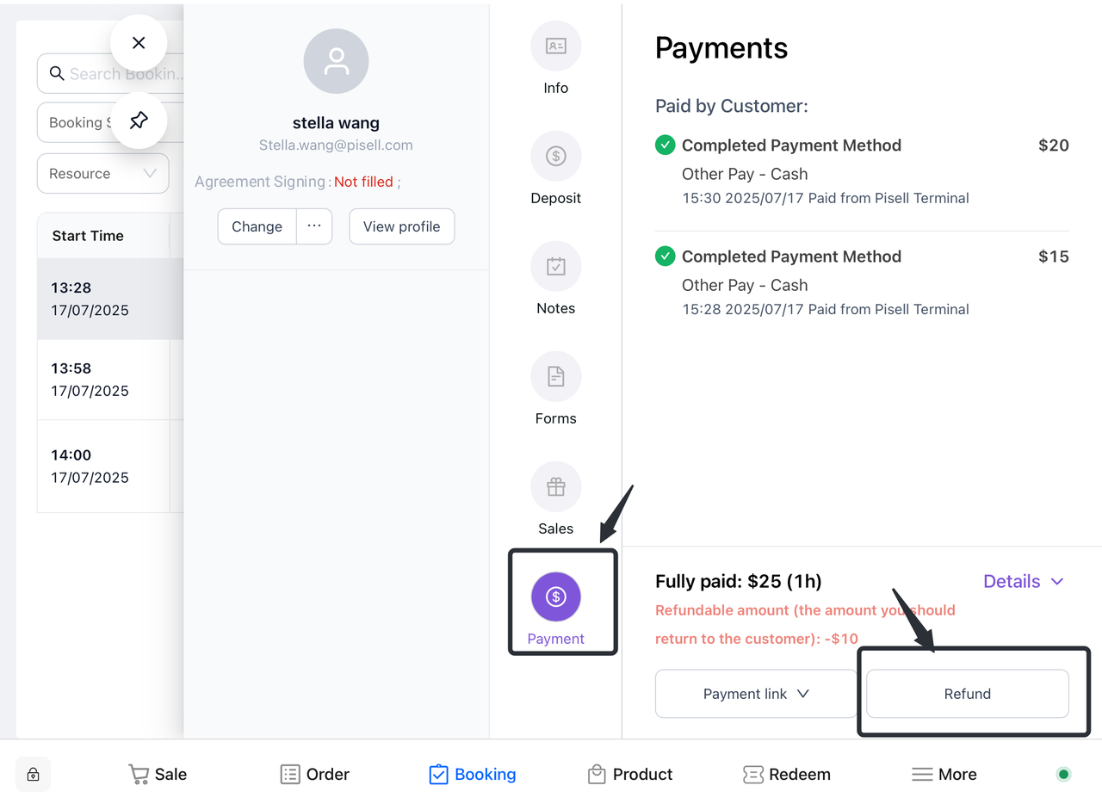Image resolution: width=1102 pixels, height=810 pixels.
Task: Open the Resource filter dropdown
Action: tap(102, 174)
